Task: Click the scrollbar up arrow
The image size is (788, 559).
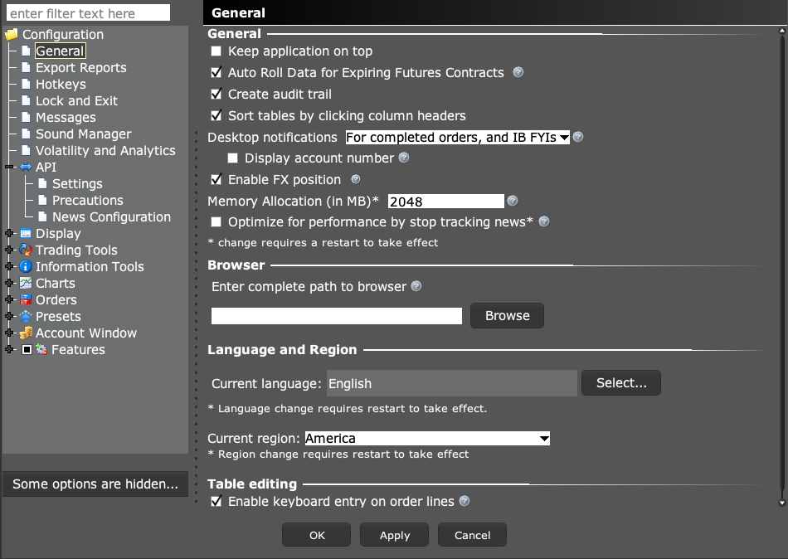Action: (782, 31)
